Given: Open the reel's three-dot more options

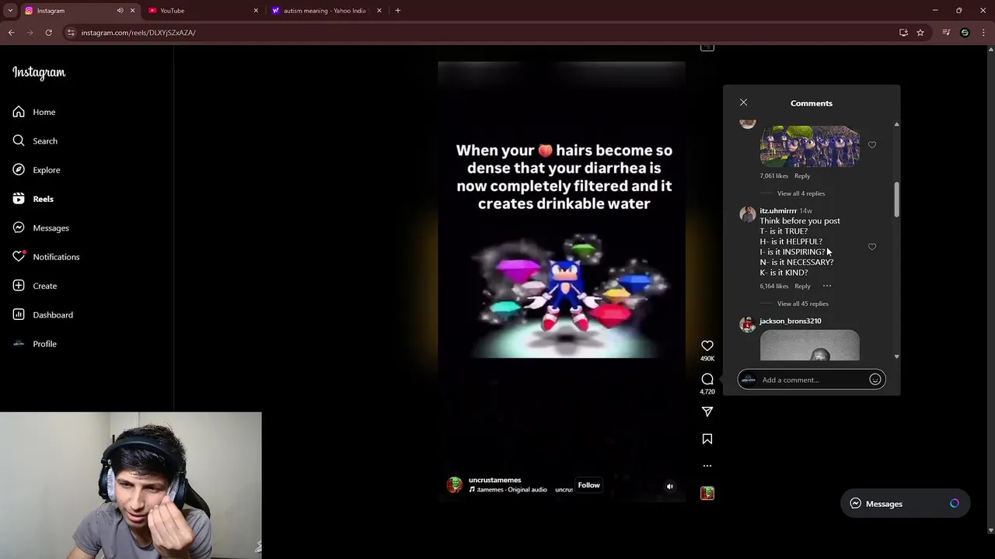Looking at the screenshot, I should click(707, 466).
